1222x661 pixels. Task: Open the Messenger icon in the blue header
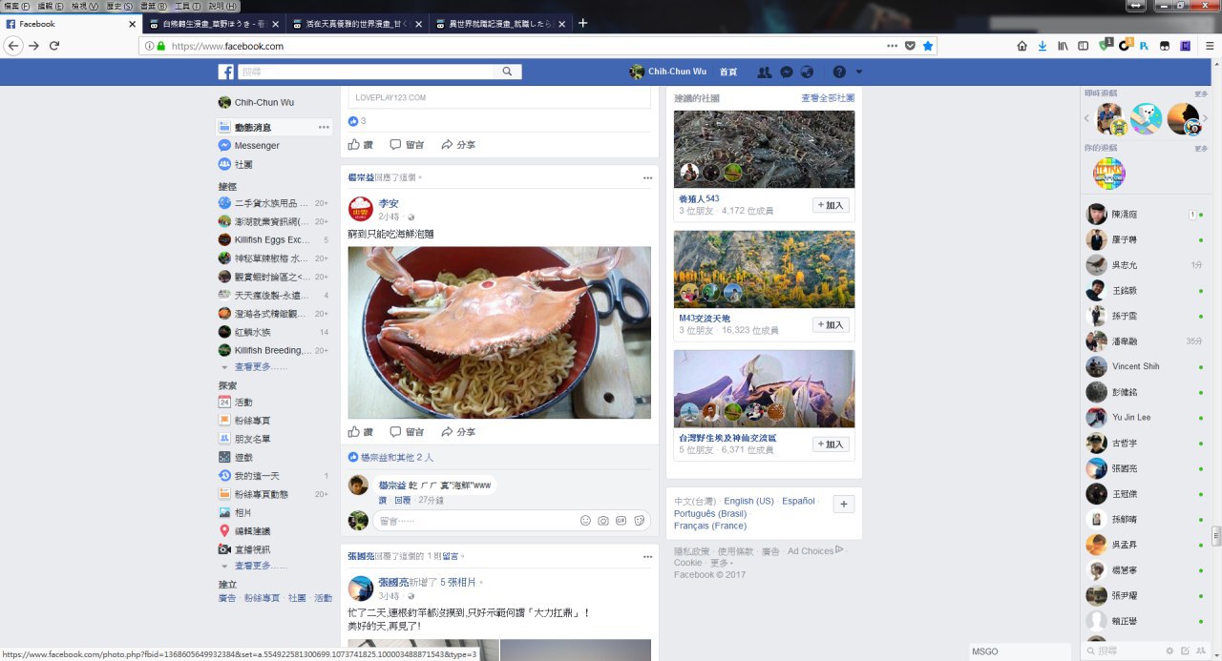(787, 72)
